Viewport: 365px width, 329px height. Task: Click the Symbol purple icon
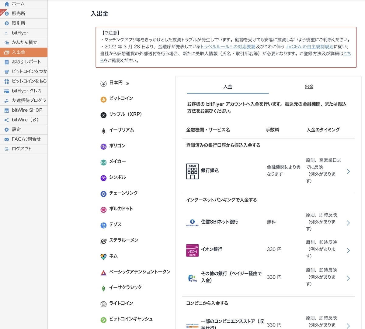click(x=103, y=178)
